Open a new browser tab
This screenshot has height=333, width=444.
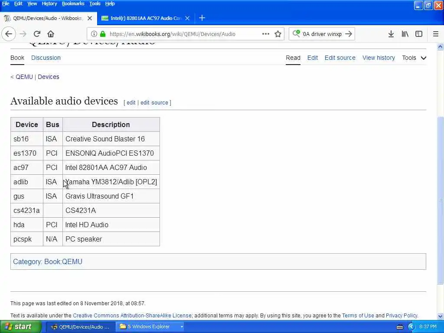[x=202, y=18]
